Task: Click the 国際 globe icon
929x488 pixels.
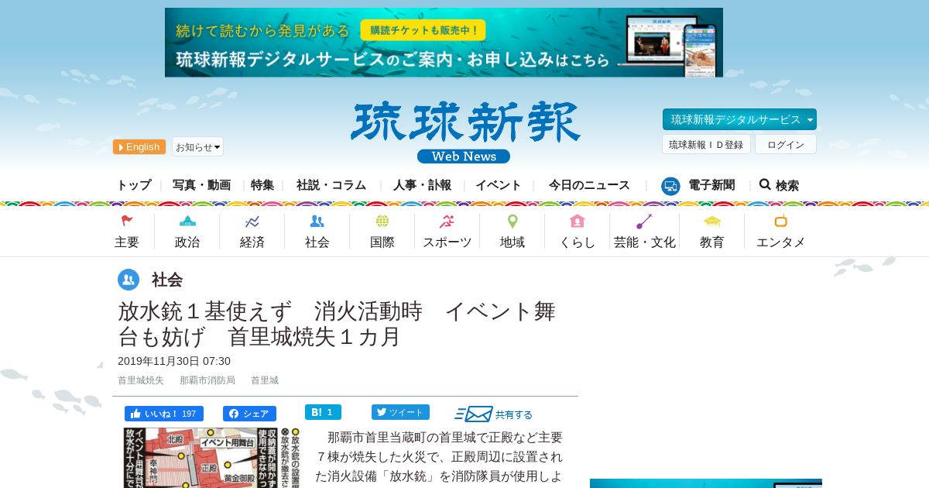Action: (x=382, y=221)
